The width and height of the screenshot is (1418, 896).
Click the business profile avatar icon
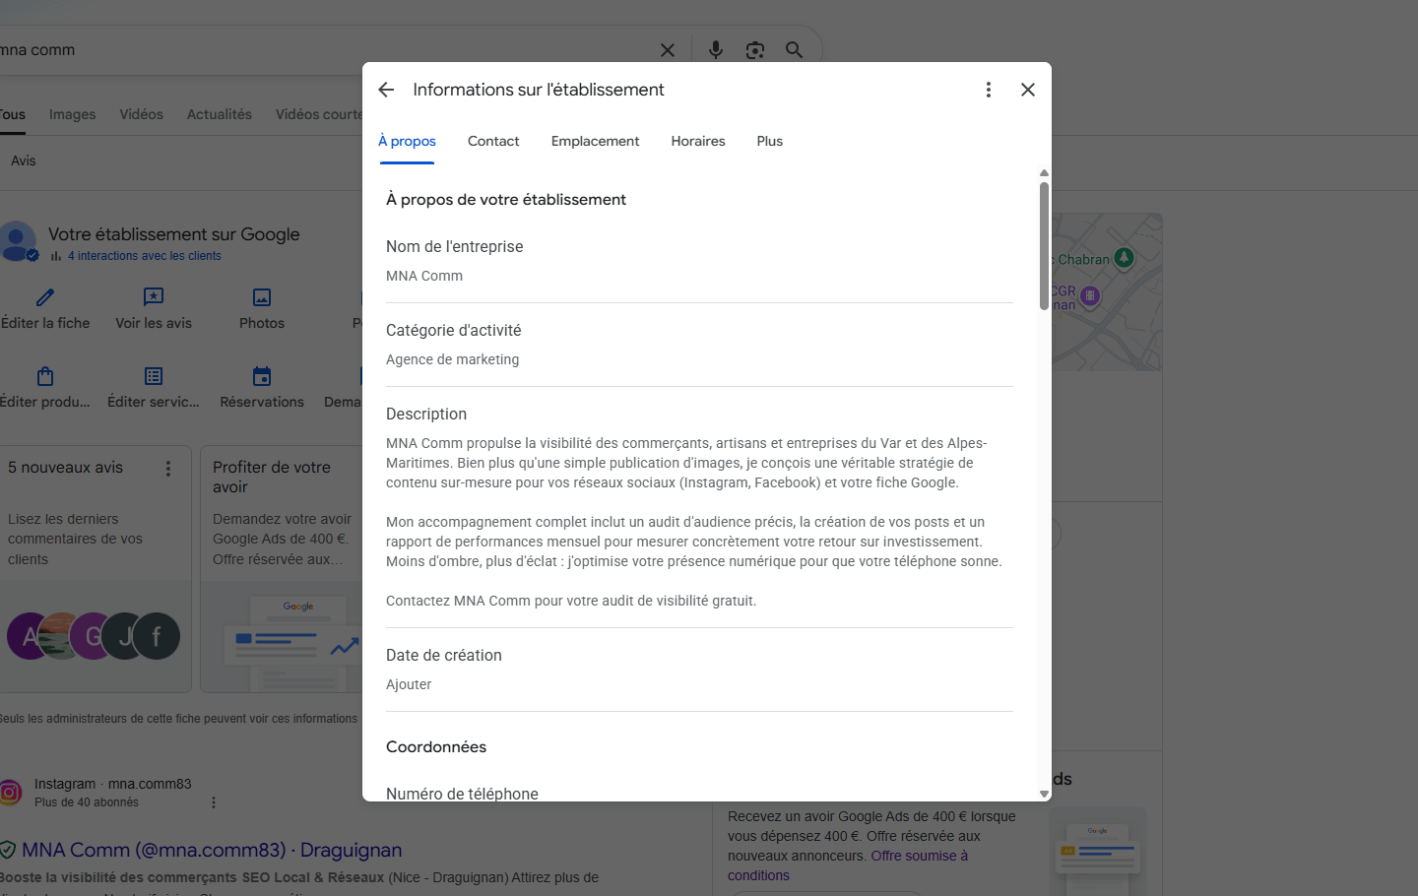coord(17,241)
